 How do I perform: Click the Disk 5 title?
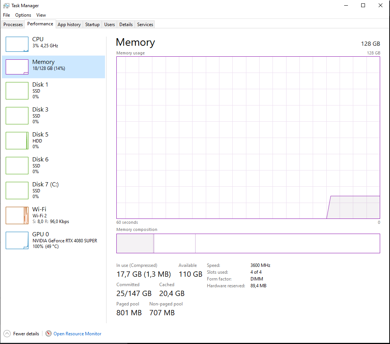(40, 135)
